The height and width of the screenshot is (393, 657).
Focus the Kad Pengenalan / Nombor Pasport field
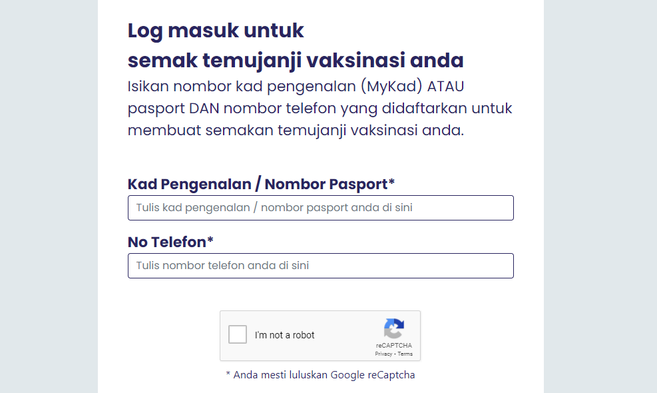coord(320,208)
